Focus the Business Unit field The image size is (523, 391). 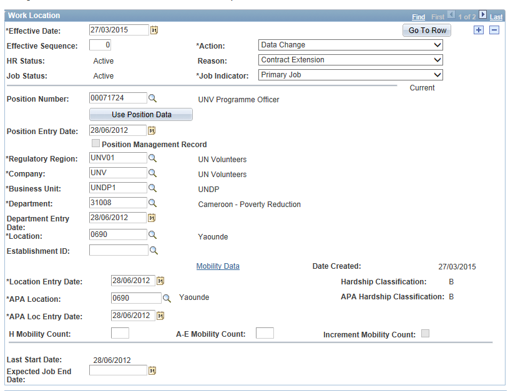coord(118,188)
